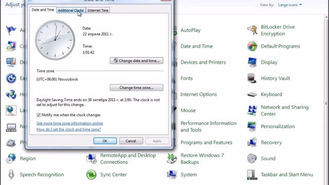Open the Mouse settings item
329x185 pixels.
[188, 110]
